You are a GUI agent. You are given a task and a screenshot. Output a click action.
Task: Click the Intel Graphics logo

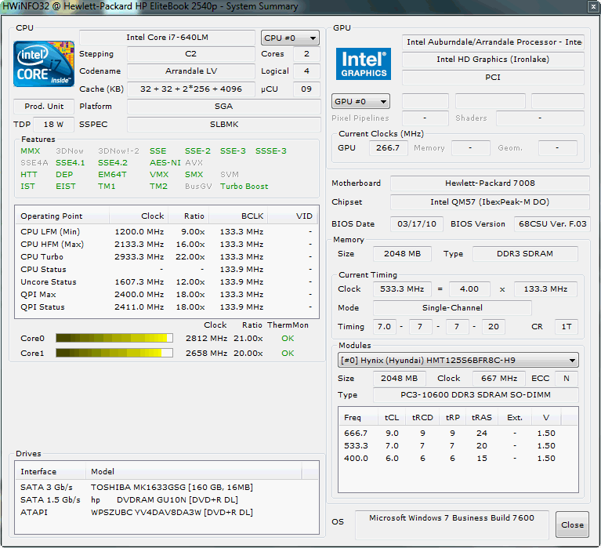click(x=364, y=64)
